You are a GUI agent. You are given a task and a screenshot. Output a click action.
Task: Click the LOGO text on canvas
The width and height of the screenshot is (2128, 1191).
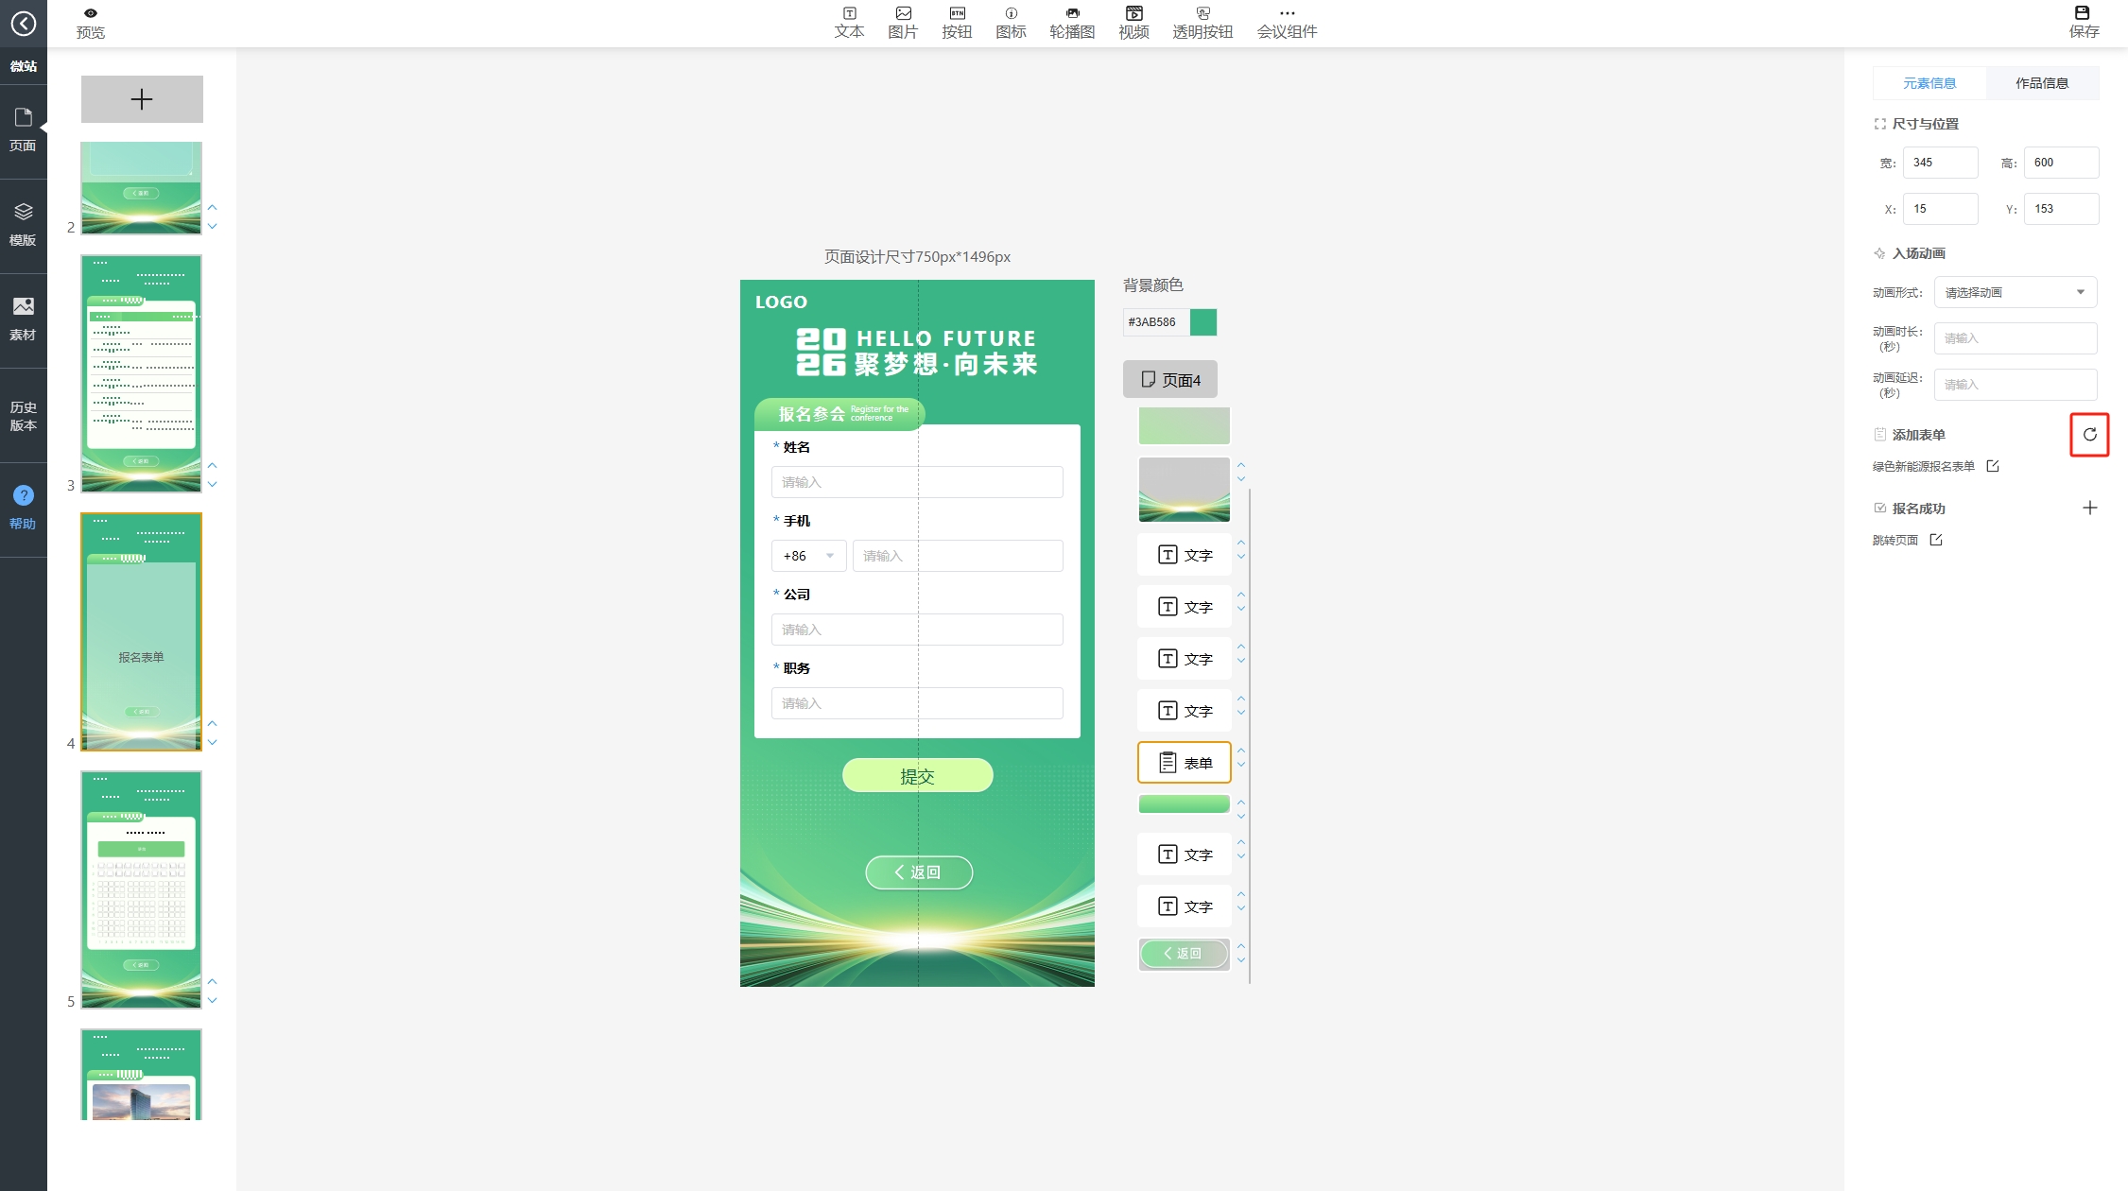[781, 302]
